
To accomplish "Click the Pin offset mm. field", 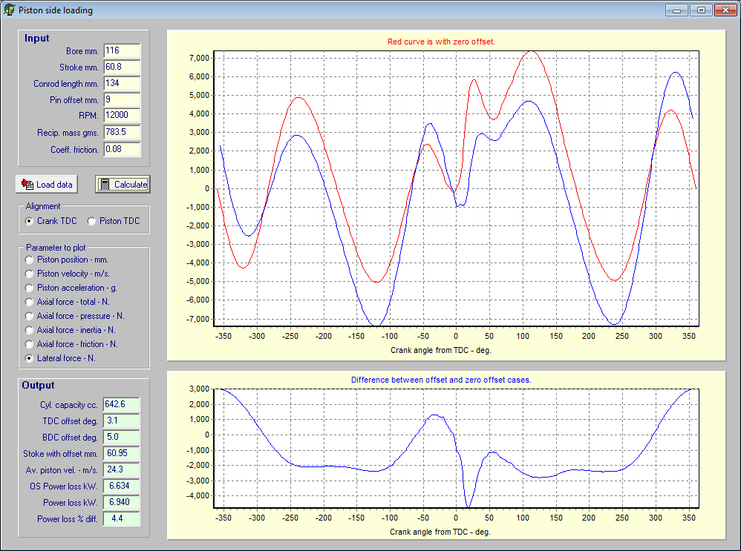I will click(122, 100).
